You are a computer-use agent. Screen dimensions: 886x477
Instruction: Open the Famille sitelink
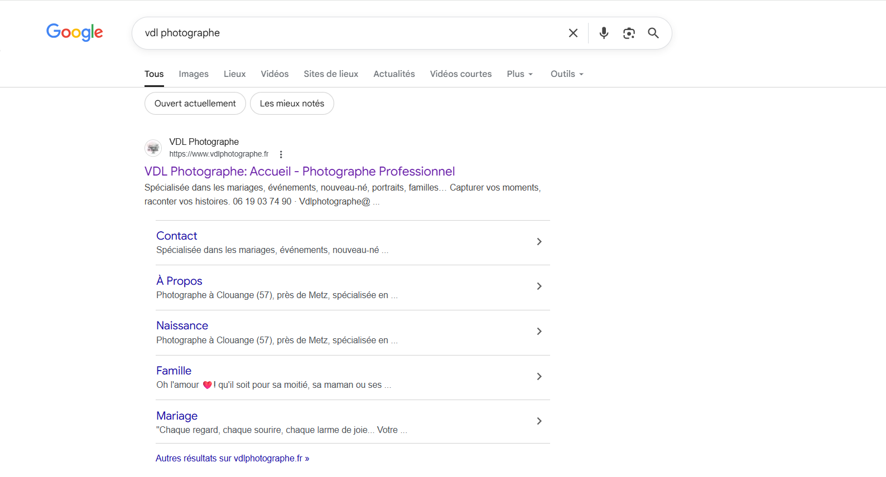[174, 371]
